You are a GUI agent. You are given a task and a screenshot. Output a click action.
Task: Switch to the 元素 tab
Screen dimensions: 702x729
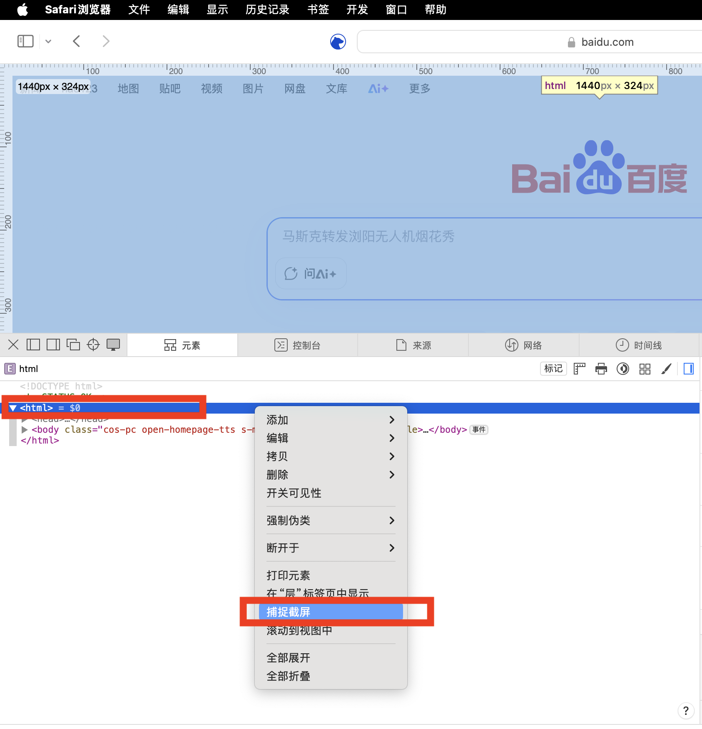click(182, 345)
